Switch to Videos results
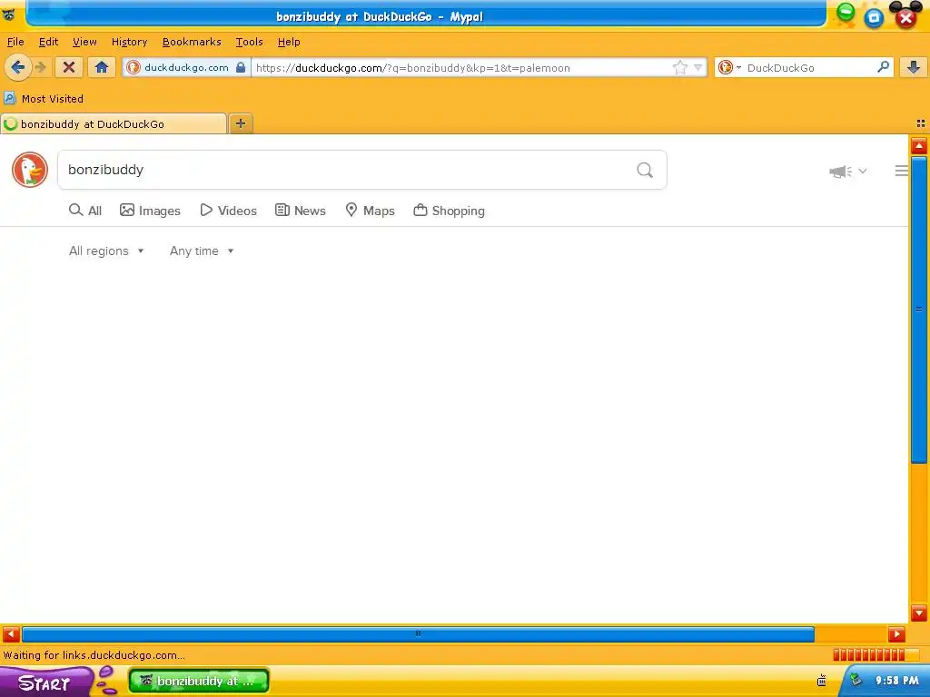The image size is (930, 697). pyautogui.click(x=228, y=211)
